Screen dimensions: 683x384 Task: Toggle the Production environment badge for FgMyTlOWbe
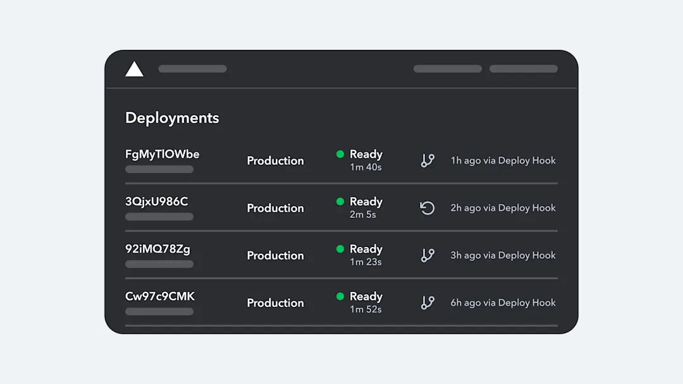tap(276, 160)
